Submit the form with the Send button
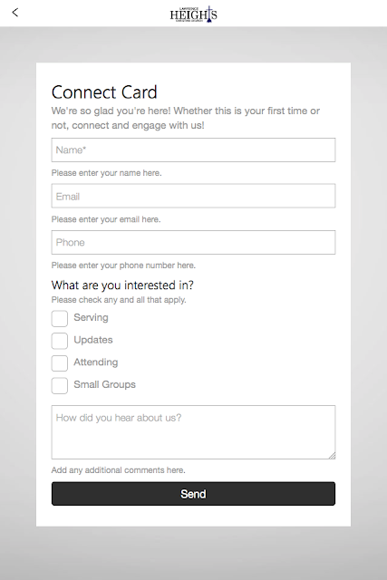The image size is (387, 580). point(193,493)
